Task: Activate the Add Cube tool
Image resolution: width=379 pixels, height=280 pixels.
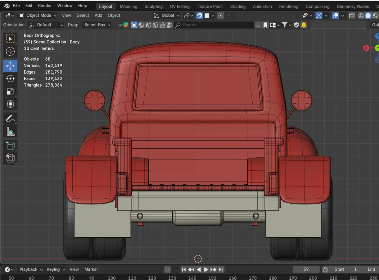Action: pyautogui.click(x=10, y=146)
